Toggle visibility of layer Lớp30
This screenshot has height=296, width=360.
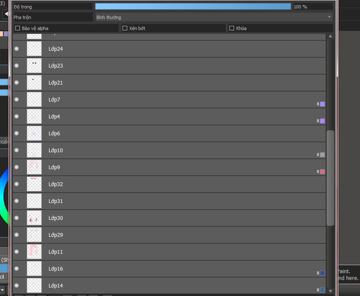coord(17,218)
